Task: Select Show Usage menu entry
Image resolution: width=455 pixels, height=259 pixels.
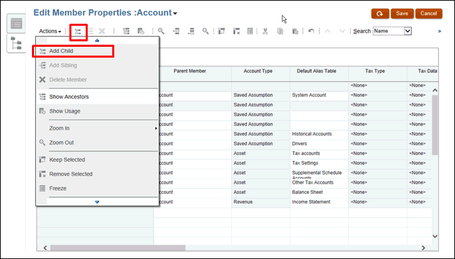Action: tap(98, 111)
